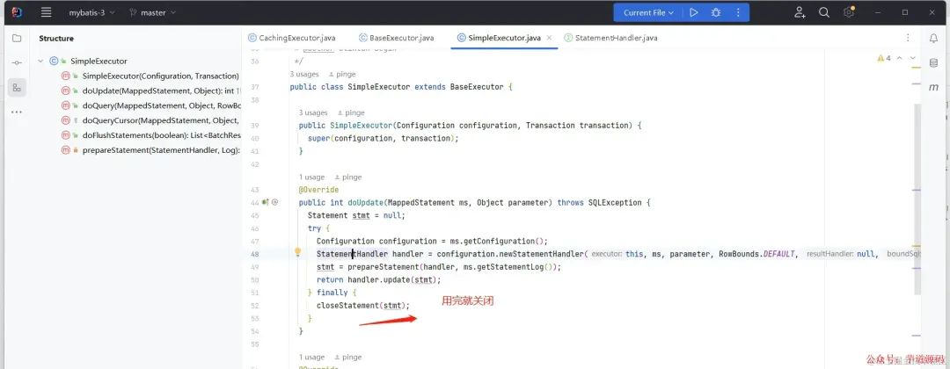Image resolution: width=950 pixels, height=369 pixels.
Task: Open the master branch dropdown
Action: (x=153, y=12)
